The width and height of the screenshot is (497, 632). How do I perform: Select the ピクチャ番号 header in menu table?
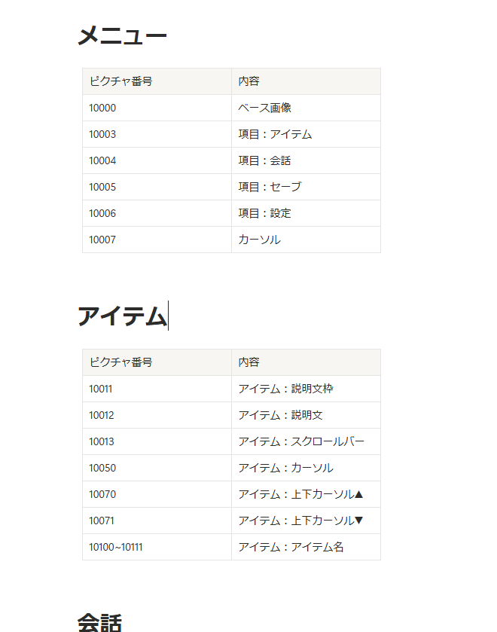click(x=157, y=81)
